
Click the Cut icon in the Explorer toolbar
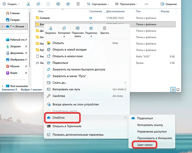pyautogui.click(x=28, y=4)
